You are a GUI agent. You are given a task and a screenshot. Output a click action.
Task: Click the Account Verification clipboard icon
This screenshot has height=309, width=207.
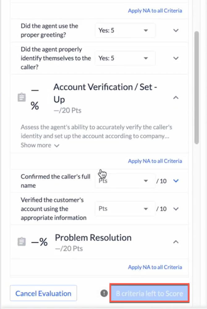point(21,98)
